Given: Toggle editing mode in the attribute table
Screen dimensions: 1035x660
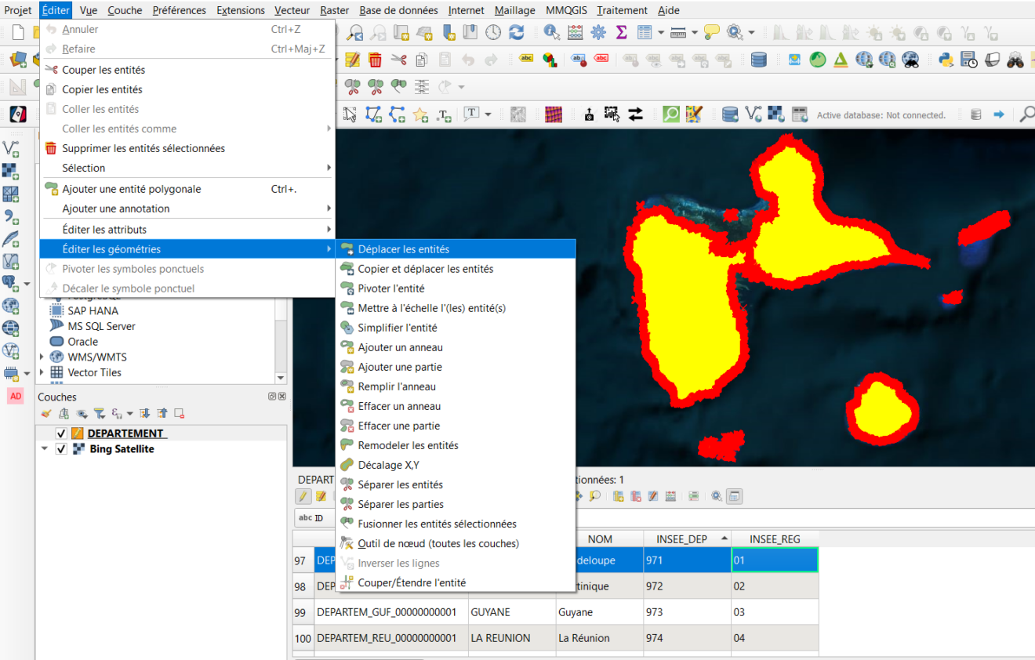Looking at the screenshot, I should point(303,496).
